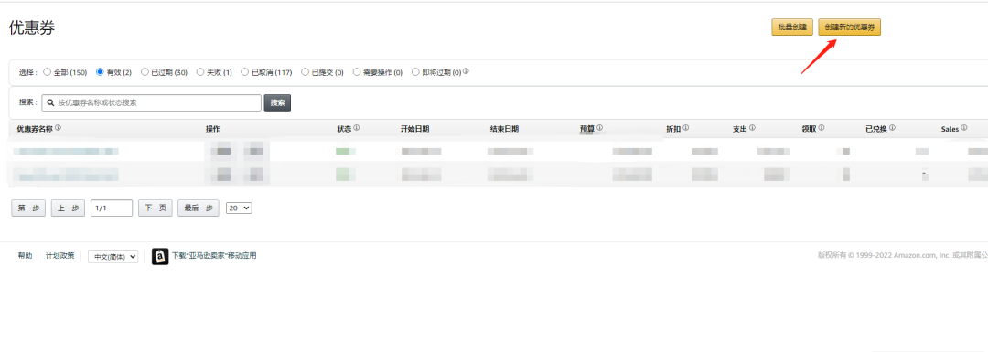Click the info icon beside 状态 header
The image size is (988, 352).
[357, 128]
